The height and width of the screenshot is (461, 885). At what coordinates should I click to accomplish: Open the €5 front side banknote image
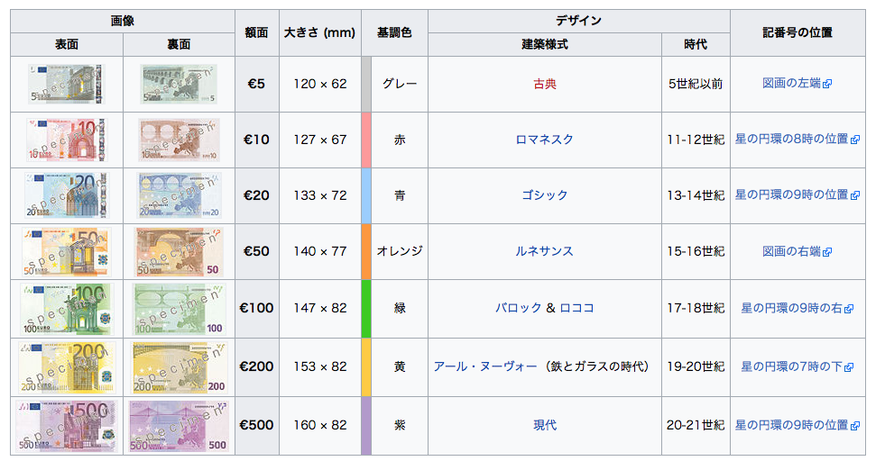(66, 84)
